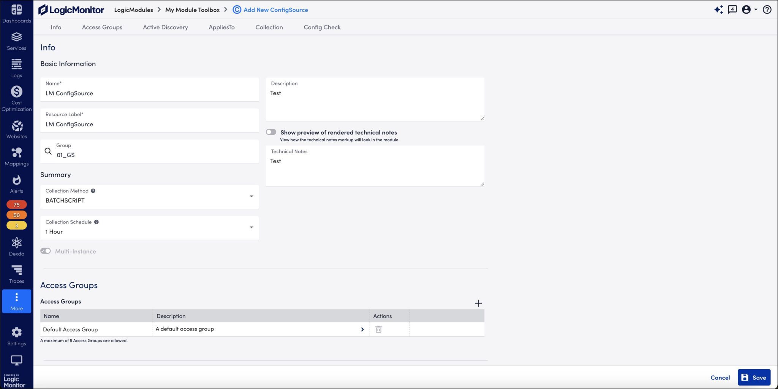Click the Group search field
The width and height of the screenshot is (778, 389).
coord(149,151)
